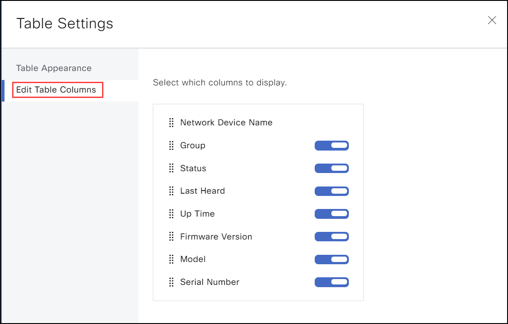Image resolution: width=508 pixels, height=324 pixels.
Task: Click the Model column label
Action: coord(193,259)
